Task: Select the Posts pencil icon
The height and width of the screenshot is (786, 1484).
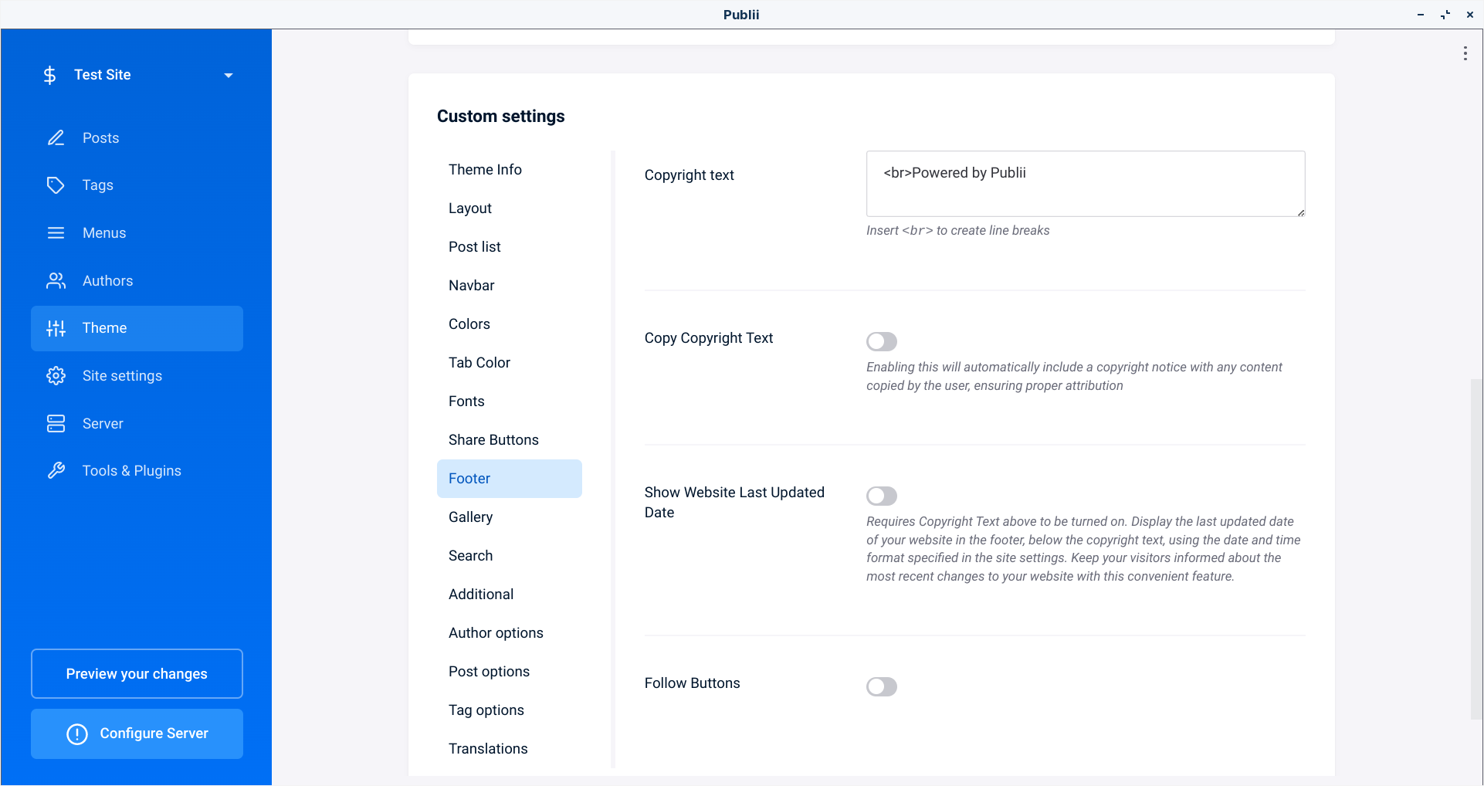Action: (x=56, y=137)
